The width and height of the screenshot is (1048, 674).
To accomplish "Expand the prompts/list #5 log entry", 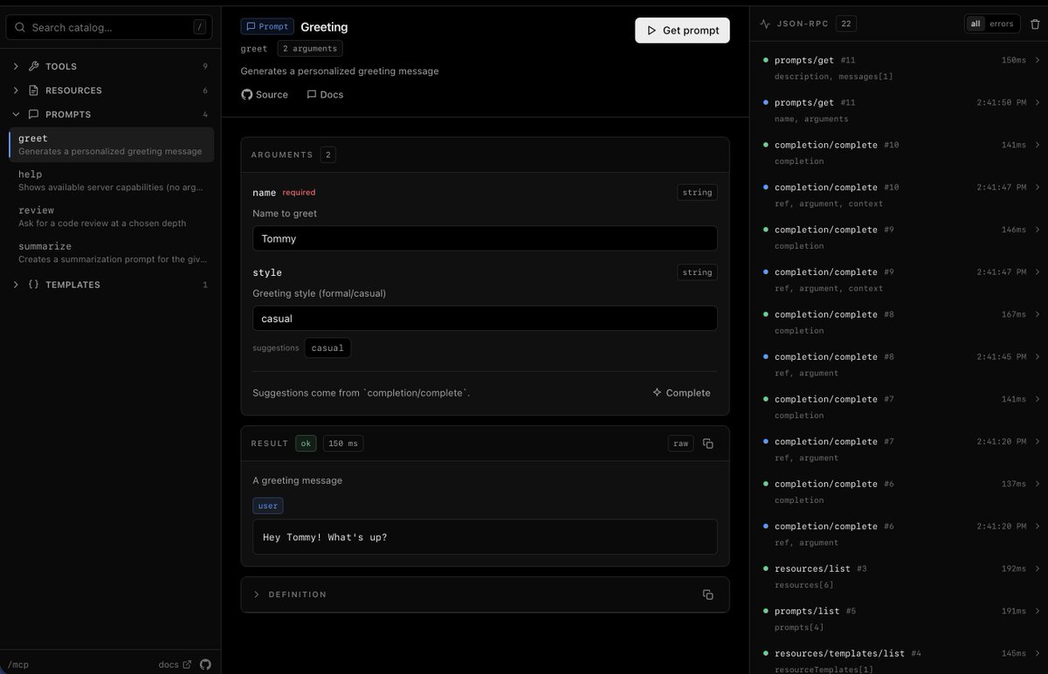I will pos(1037,611).
